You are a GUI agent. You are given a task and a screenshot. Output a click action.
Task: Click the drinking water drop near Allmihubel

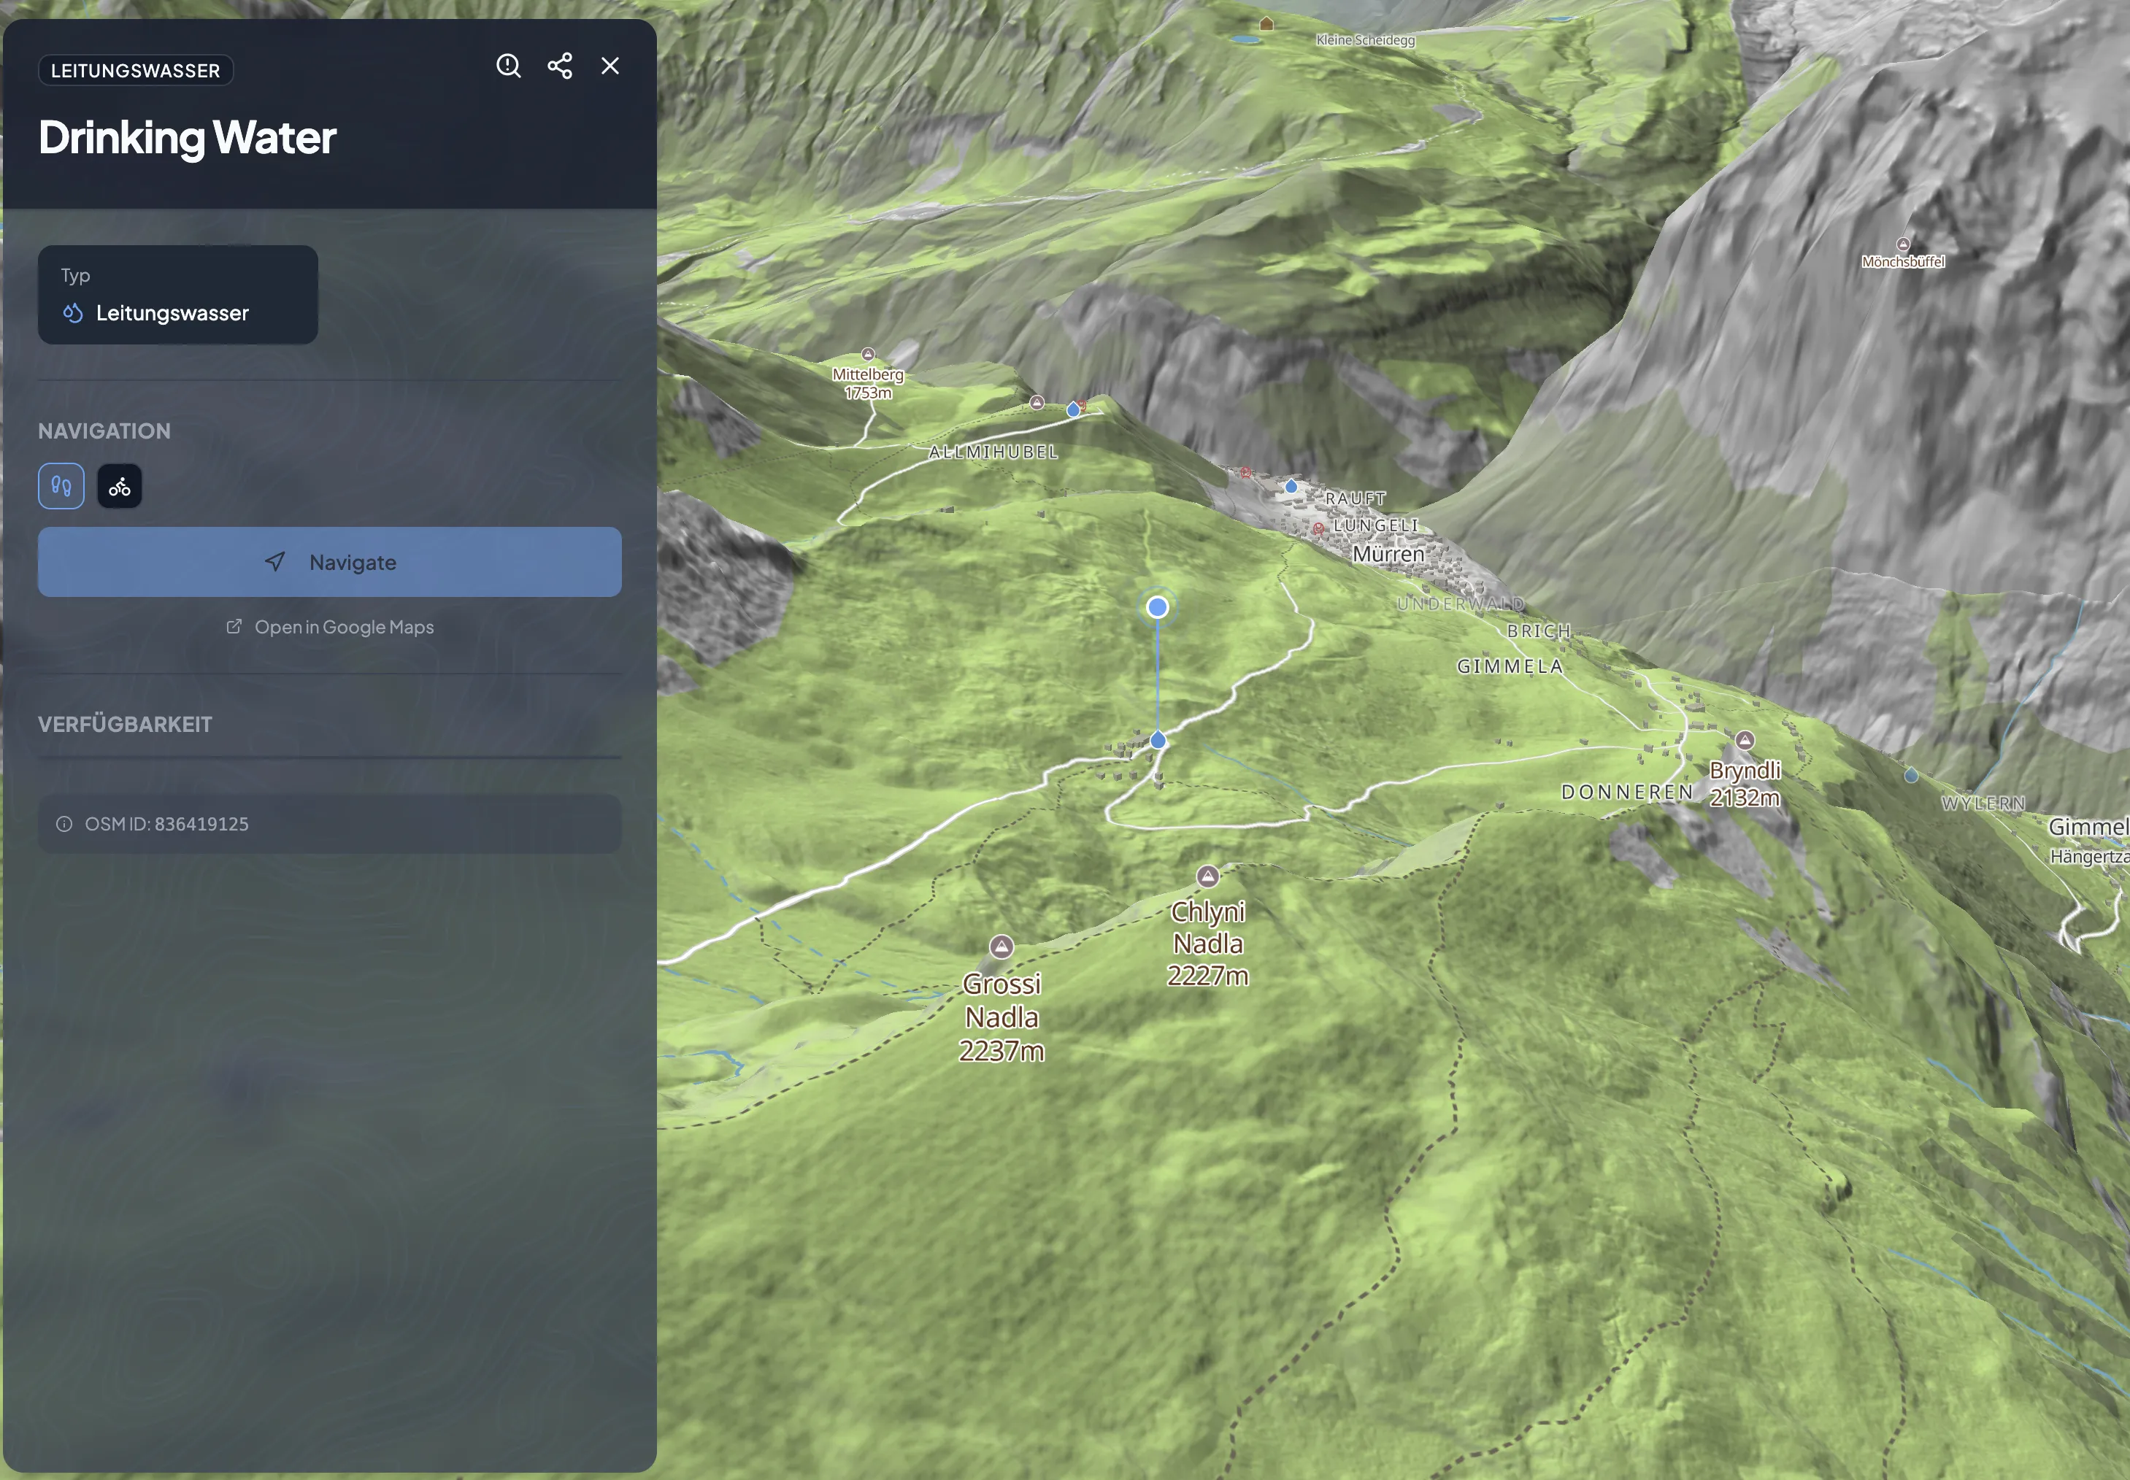click(1073, 409)
